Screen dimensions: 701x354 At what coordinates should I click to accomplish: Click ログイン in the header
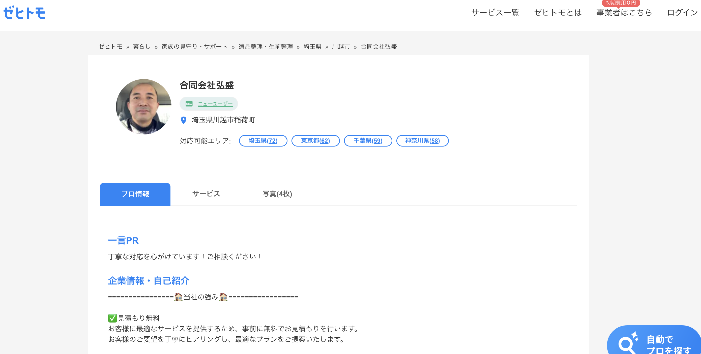pos(683,13)
